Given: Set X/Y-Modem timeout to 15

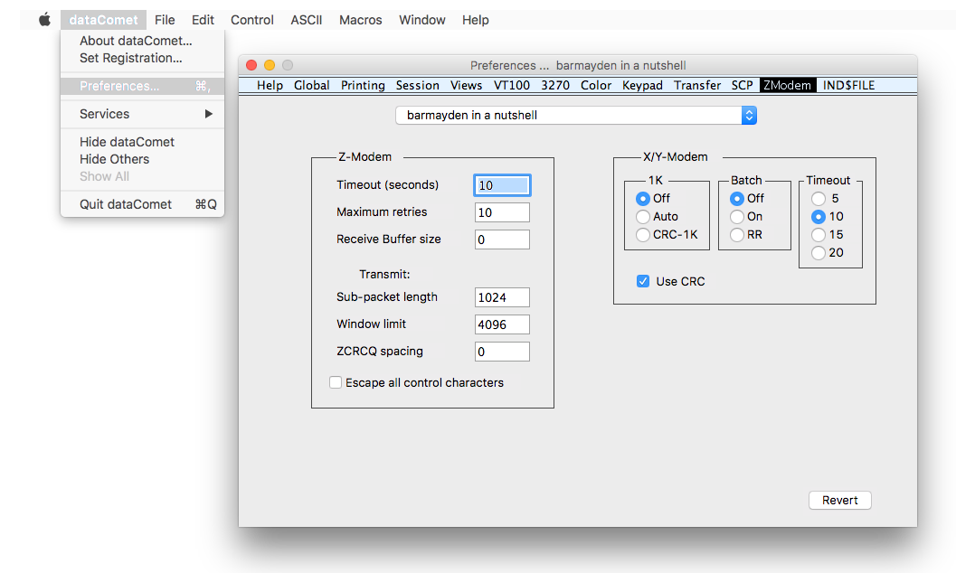Looking at the screenshot, I should coord(819,234).
